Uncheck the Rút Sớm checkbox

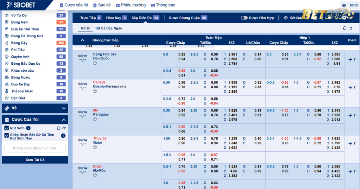click(7, 128)
